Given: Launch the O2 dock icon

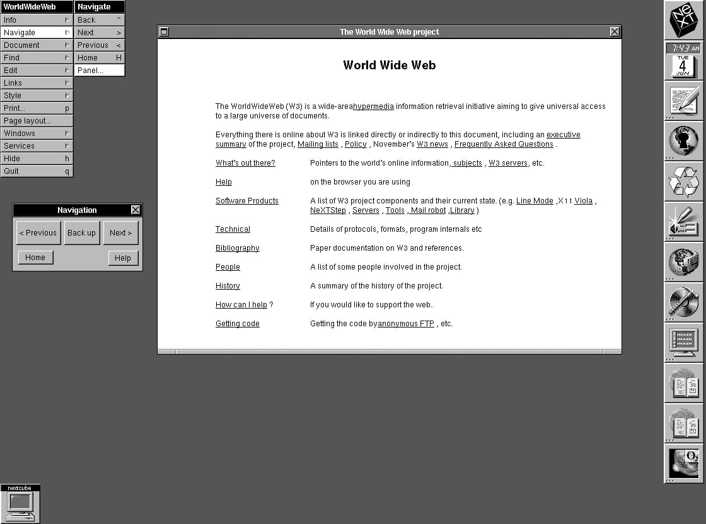Looking at the screenshot, I should point(683,464).
